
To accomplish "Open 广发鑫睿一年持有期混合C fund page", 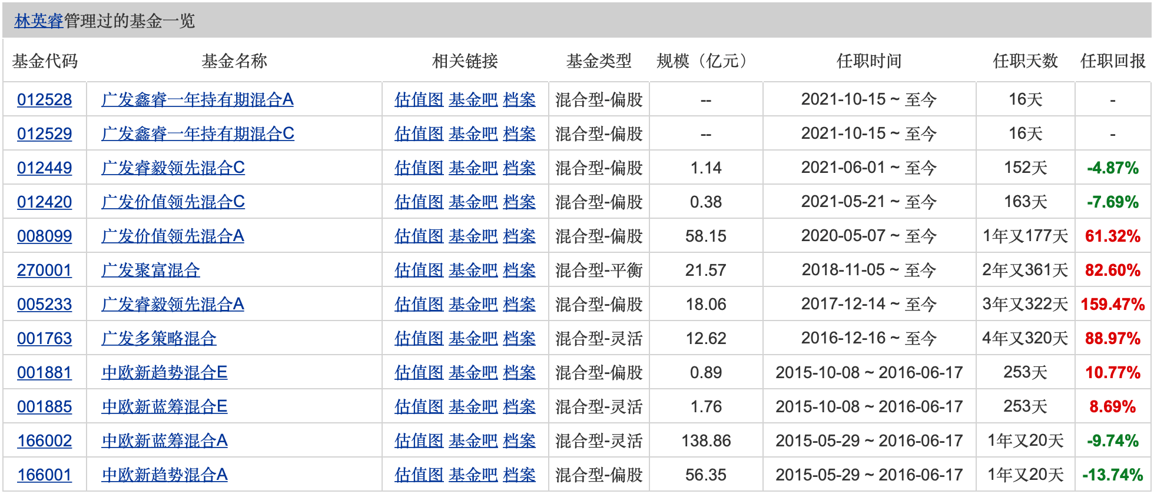I will 197,134.
